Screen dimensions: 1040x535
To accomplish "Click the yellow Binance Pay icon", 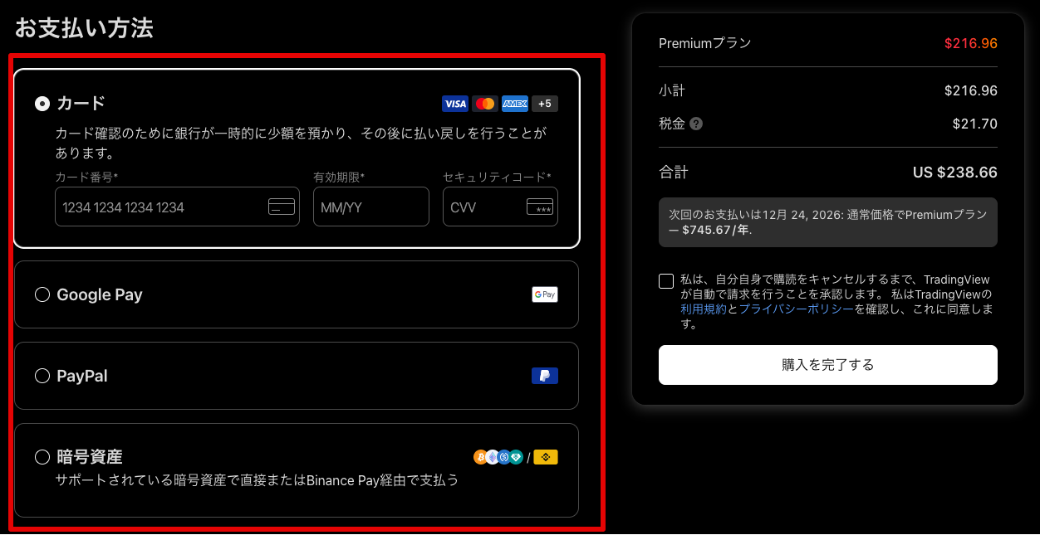I will [546, 457].
